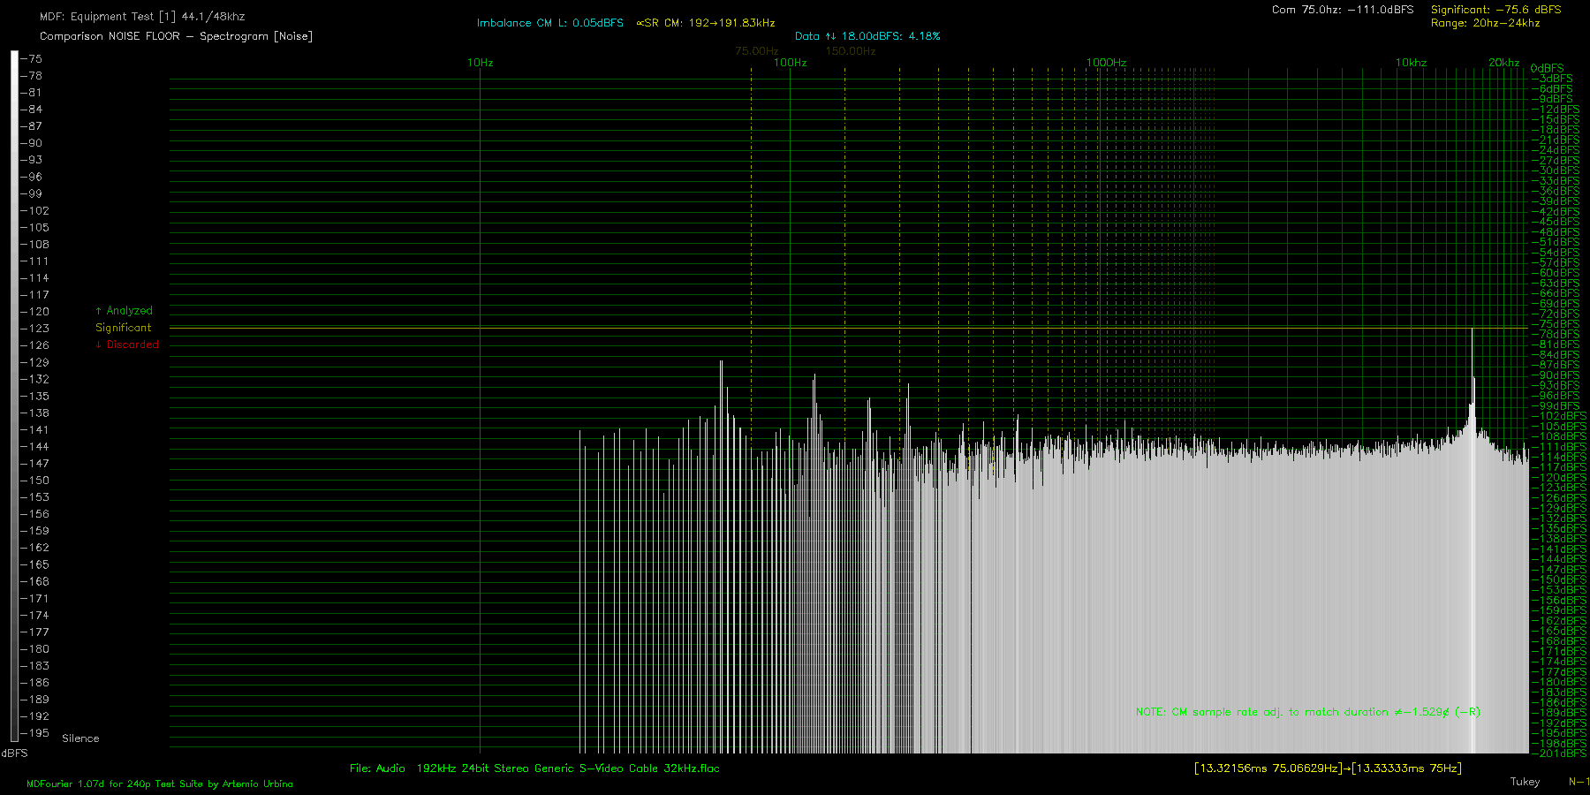Click the '1000Hz' frequency axis label
1590x795 pixels.
coord(1106,63)
